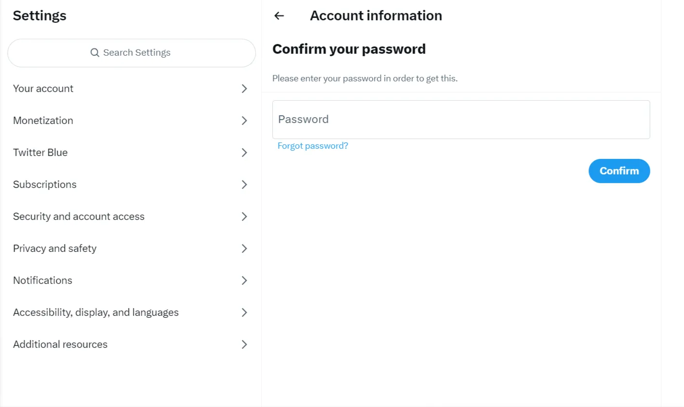
Task: Click the Search Settings field
Action: 131,52
